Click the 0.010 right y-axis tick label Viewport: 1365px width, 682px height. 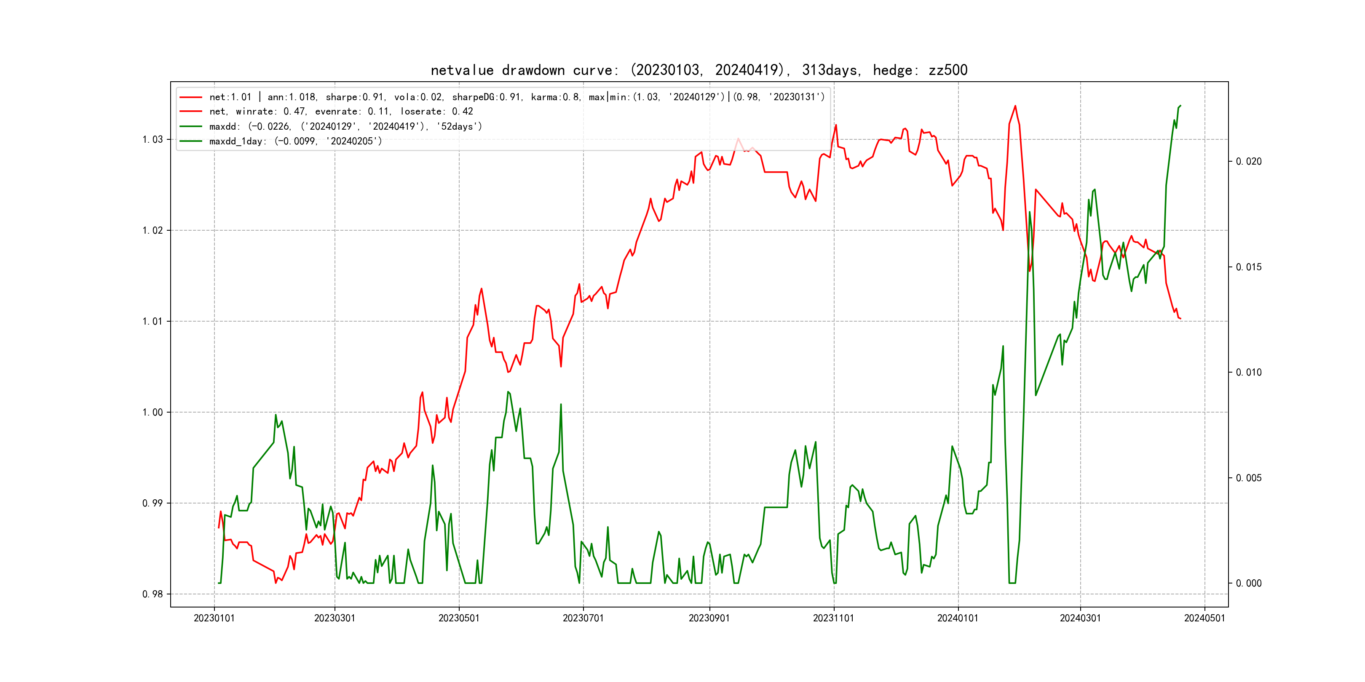click(x=1249, y=372)
